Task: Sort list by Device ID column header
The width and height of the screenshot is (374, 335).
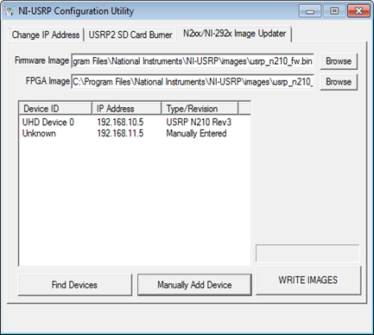Action: pyautogui.click(x=55, y=109)
